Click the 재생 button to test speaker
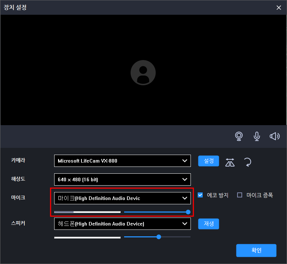Image resolution: width=287 pixels, height=264 pixels. [x=208, y=224]
